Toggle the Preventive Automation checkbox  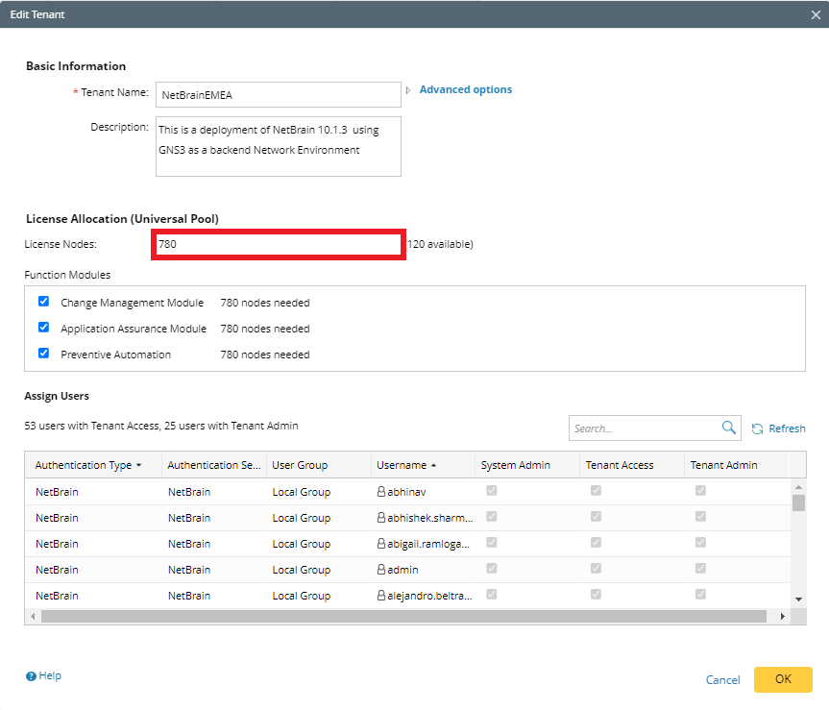click(44, 354)
